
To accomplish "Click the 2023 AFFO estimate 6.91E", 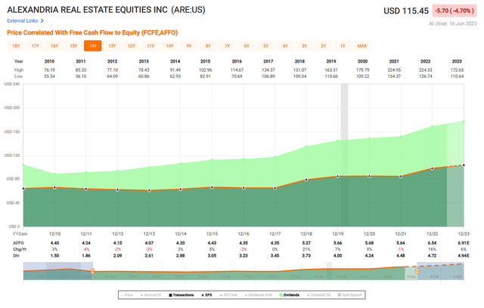I will 464,243.
